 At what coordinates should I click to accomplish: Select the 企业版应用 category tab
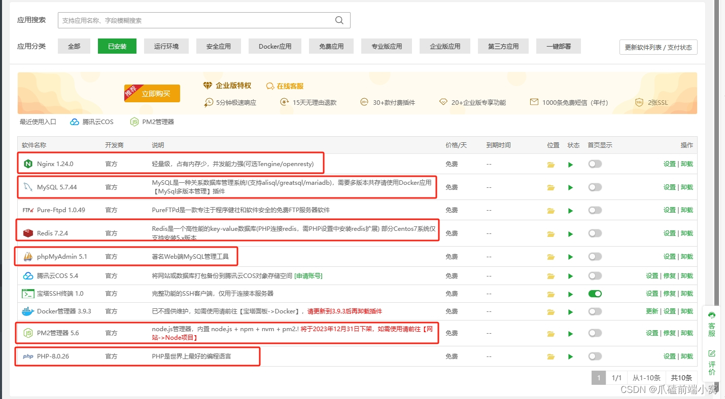click(445, 46)
